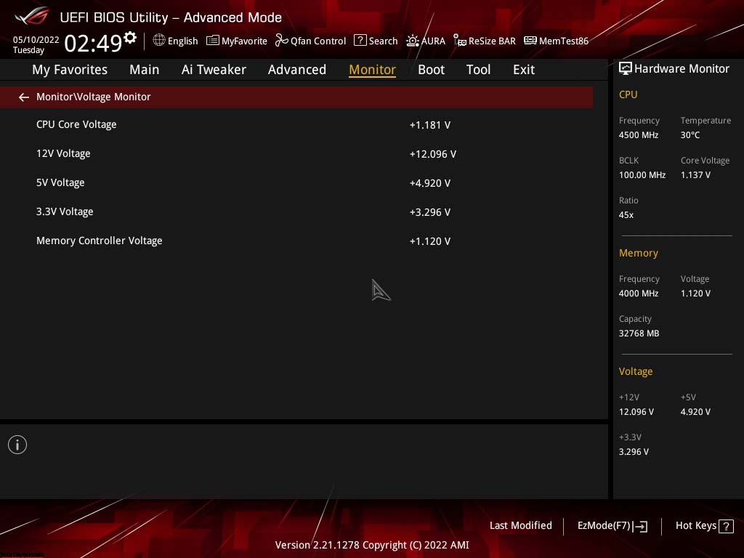Open the Hot Keys help
Screen dimensions: 744x558
[704, 526]
